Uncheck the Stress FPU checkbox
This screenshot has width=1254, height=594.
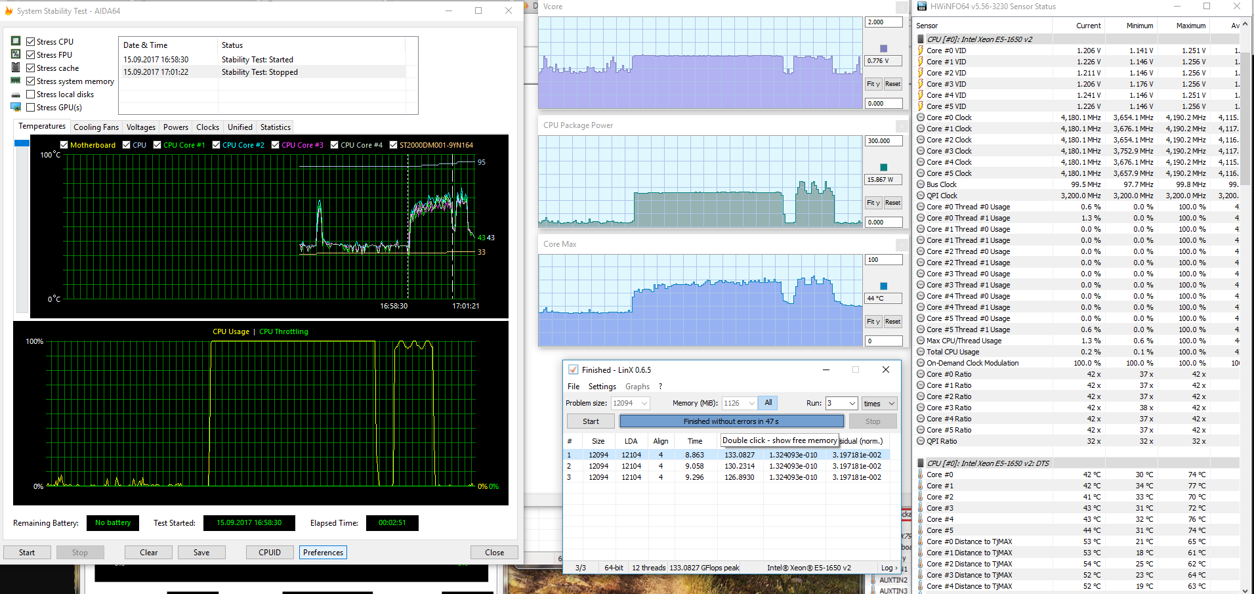(30, 54)
